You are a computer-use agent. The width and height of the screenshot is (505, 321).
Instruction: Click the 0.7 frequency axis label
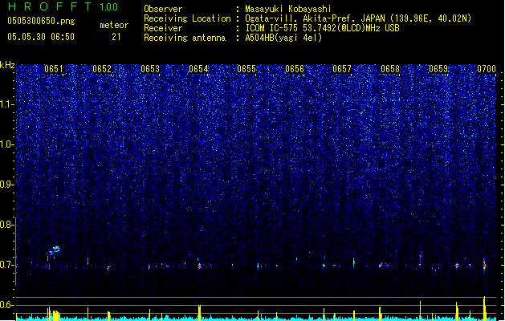tap(7, 265)
